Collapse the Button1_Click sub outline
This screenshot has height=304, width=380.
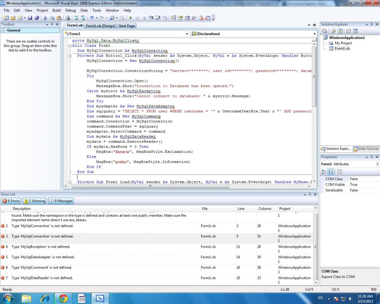click(x=70, y=56)
